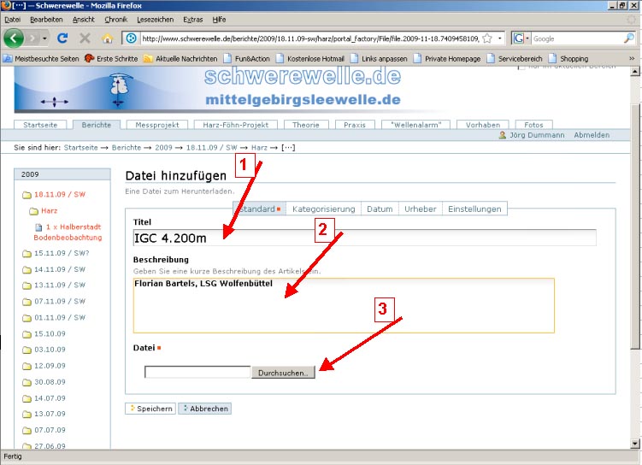
Task: Reload the page with the refresh icon
Action: pos(62,38)
